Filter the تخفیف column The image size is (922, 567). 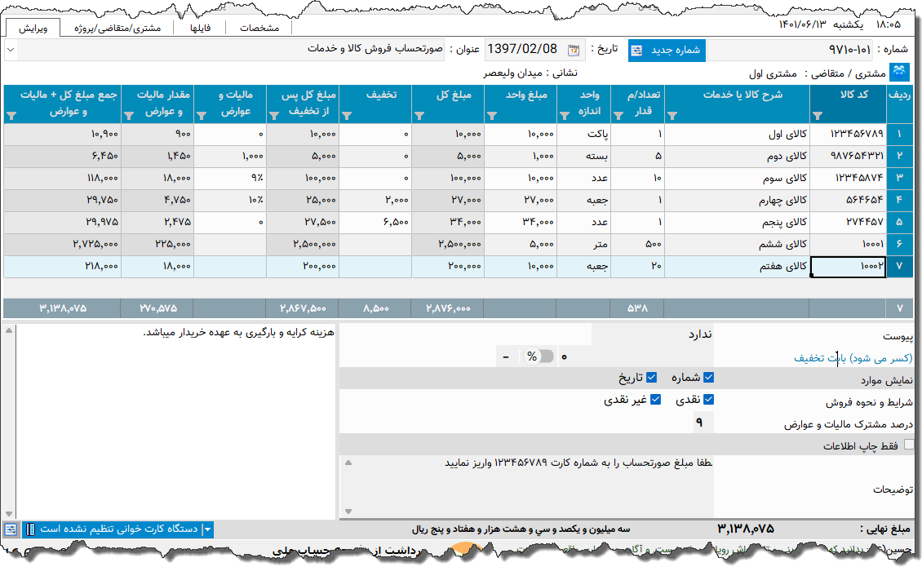point(347,116)
